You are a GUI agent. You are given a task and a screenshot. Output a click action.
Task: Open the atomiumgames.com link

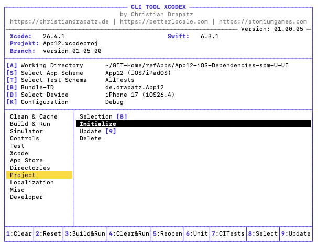coord(263,21)
